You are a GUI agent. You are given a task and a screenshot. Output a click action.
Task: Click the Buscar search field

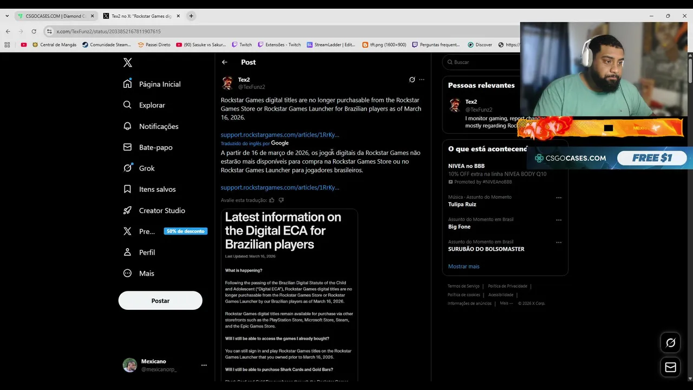pyautogui.click(x=482, y=62)
